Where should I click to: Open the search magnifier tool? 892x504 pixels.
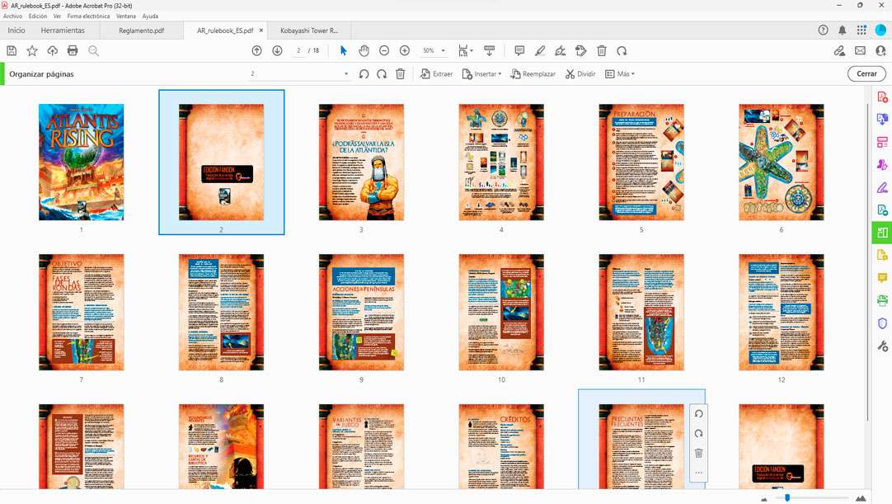[x=94, y=50]
